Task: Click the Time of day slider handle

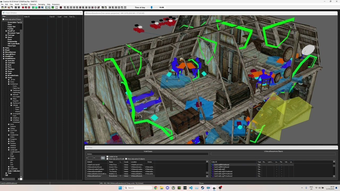Action: click(x=151, y=7)
